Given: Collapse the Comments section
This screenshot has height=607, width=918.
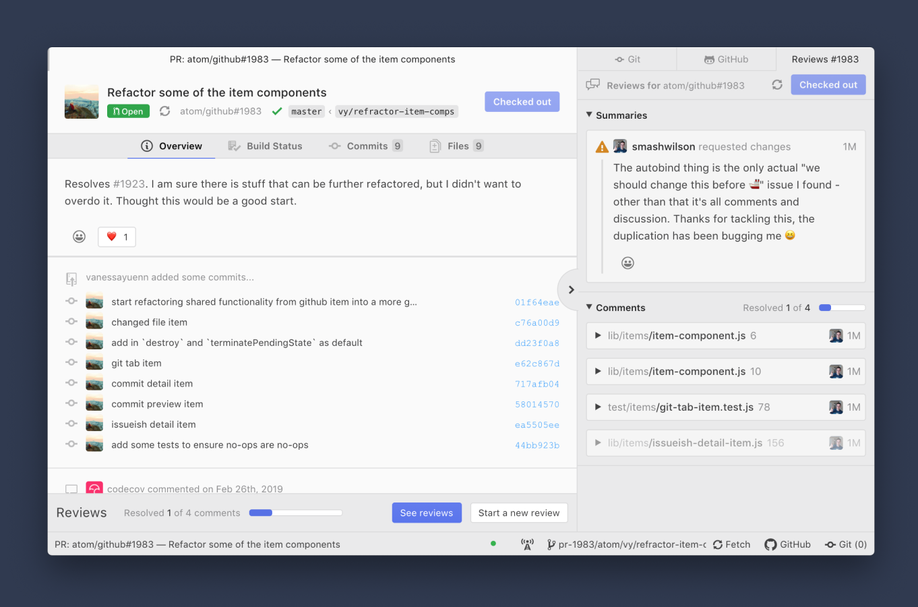Looking at the screenshot, I should [590, 308].
